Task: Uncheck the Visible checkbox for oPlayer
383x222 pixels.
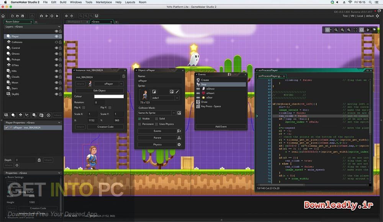Action: click(x=139, y=119)
